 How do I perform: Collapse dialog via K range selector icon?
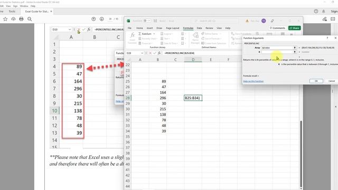(295, 52)
